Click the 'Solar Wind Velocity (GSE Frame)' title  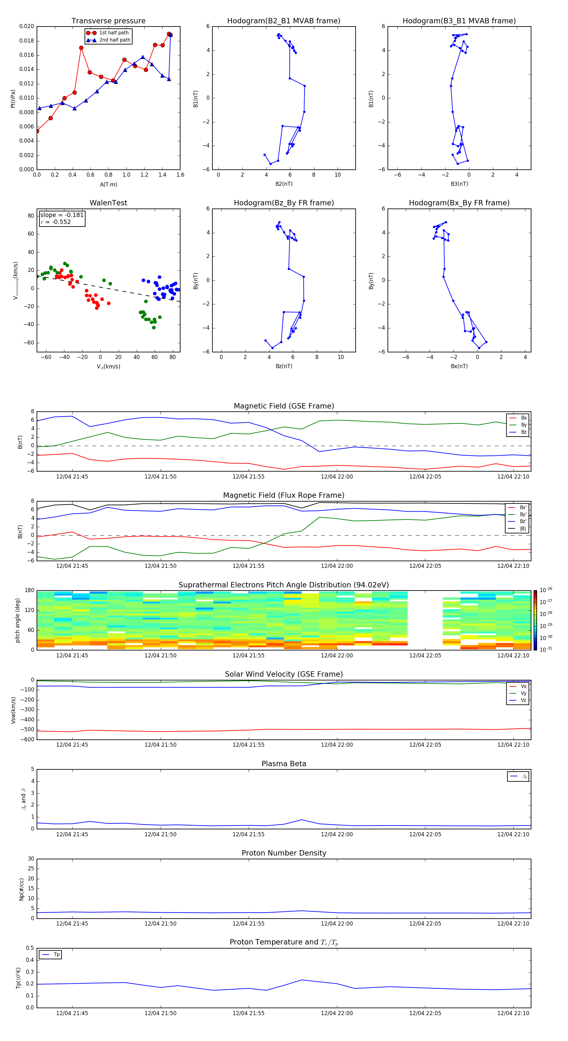[284, 674]
